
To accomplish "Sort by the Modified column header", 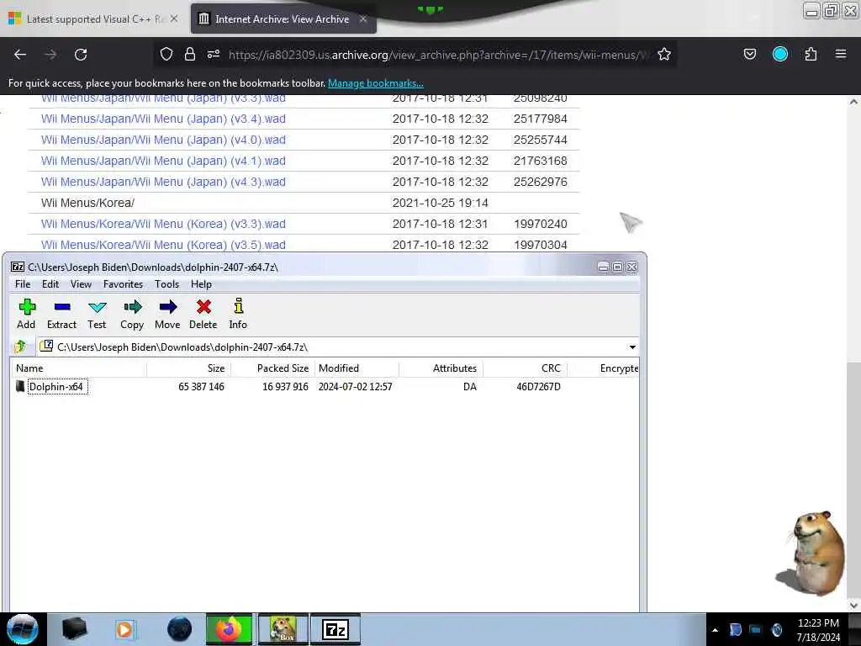I will coord(357,368).
